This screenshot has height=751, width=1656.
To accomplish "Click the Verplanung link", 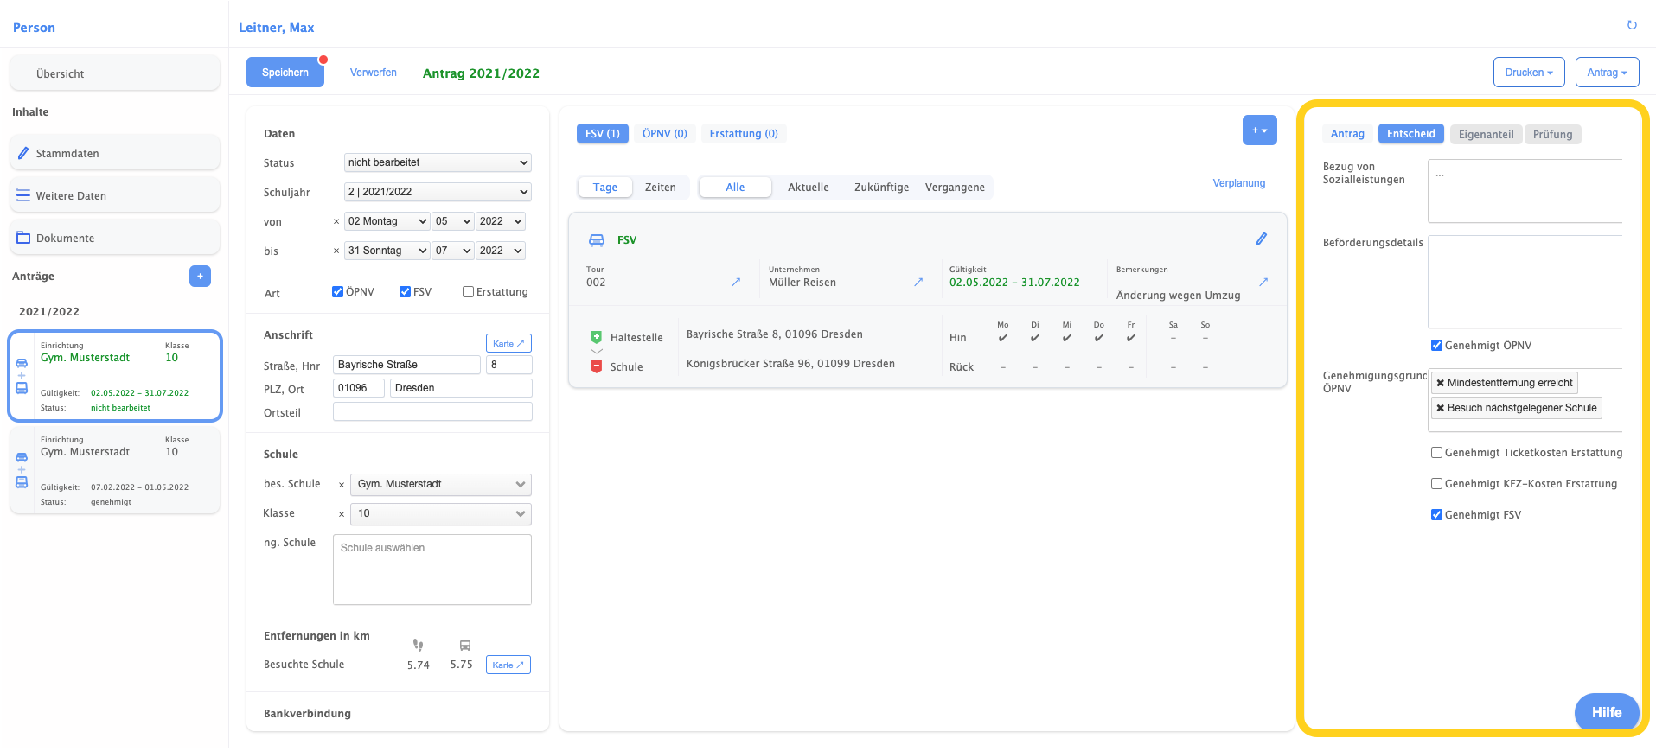I will coord(1238,183).
